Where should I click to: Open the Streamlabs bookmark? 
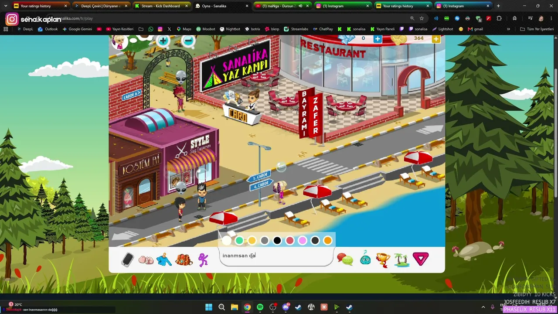(296, 29)
